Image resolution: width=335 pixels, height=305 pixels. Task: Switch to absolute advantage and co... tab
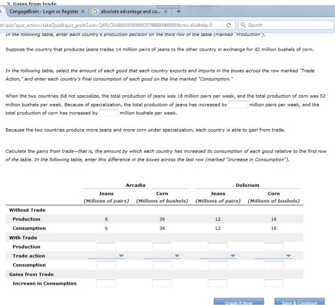pos(131,11)
